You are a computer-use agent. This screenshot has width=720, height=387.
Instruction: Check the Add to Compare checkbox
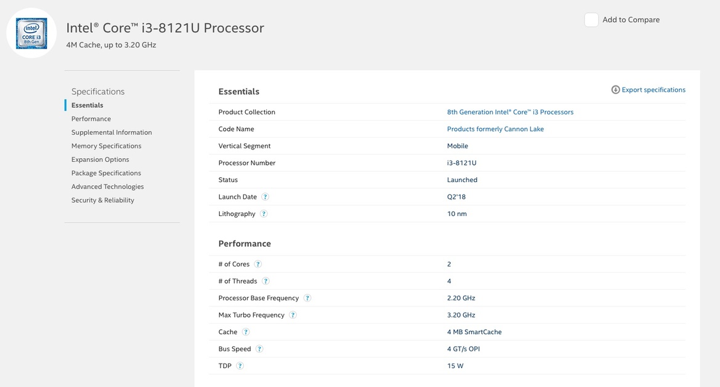tap(591, 20)
